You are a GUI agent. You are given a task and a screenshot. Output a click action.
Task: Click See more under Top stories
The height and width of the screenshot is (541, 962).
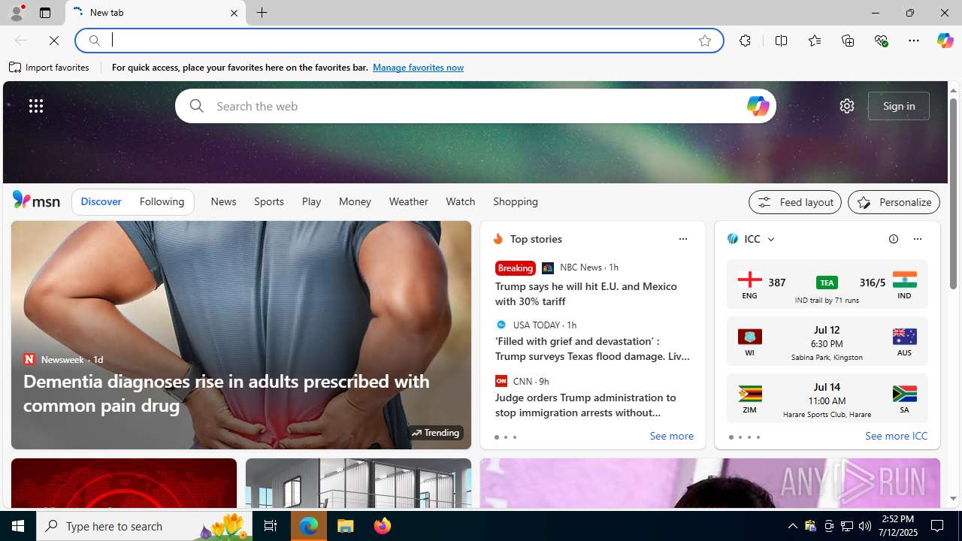point(671,437)
